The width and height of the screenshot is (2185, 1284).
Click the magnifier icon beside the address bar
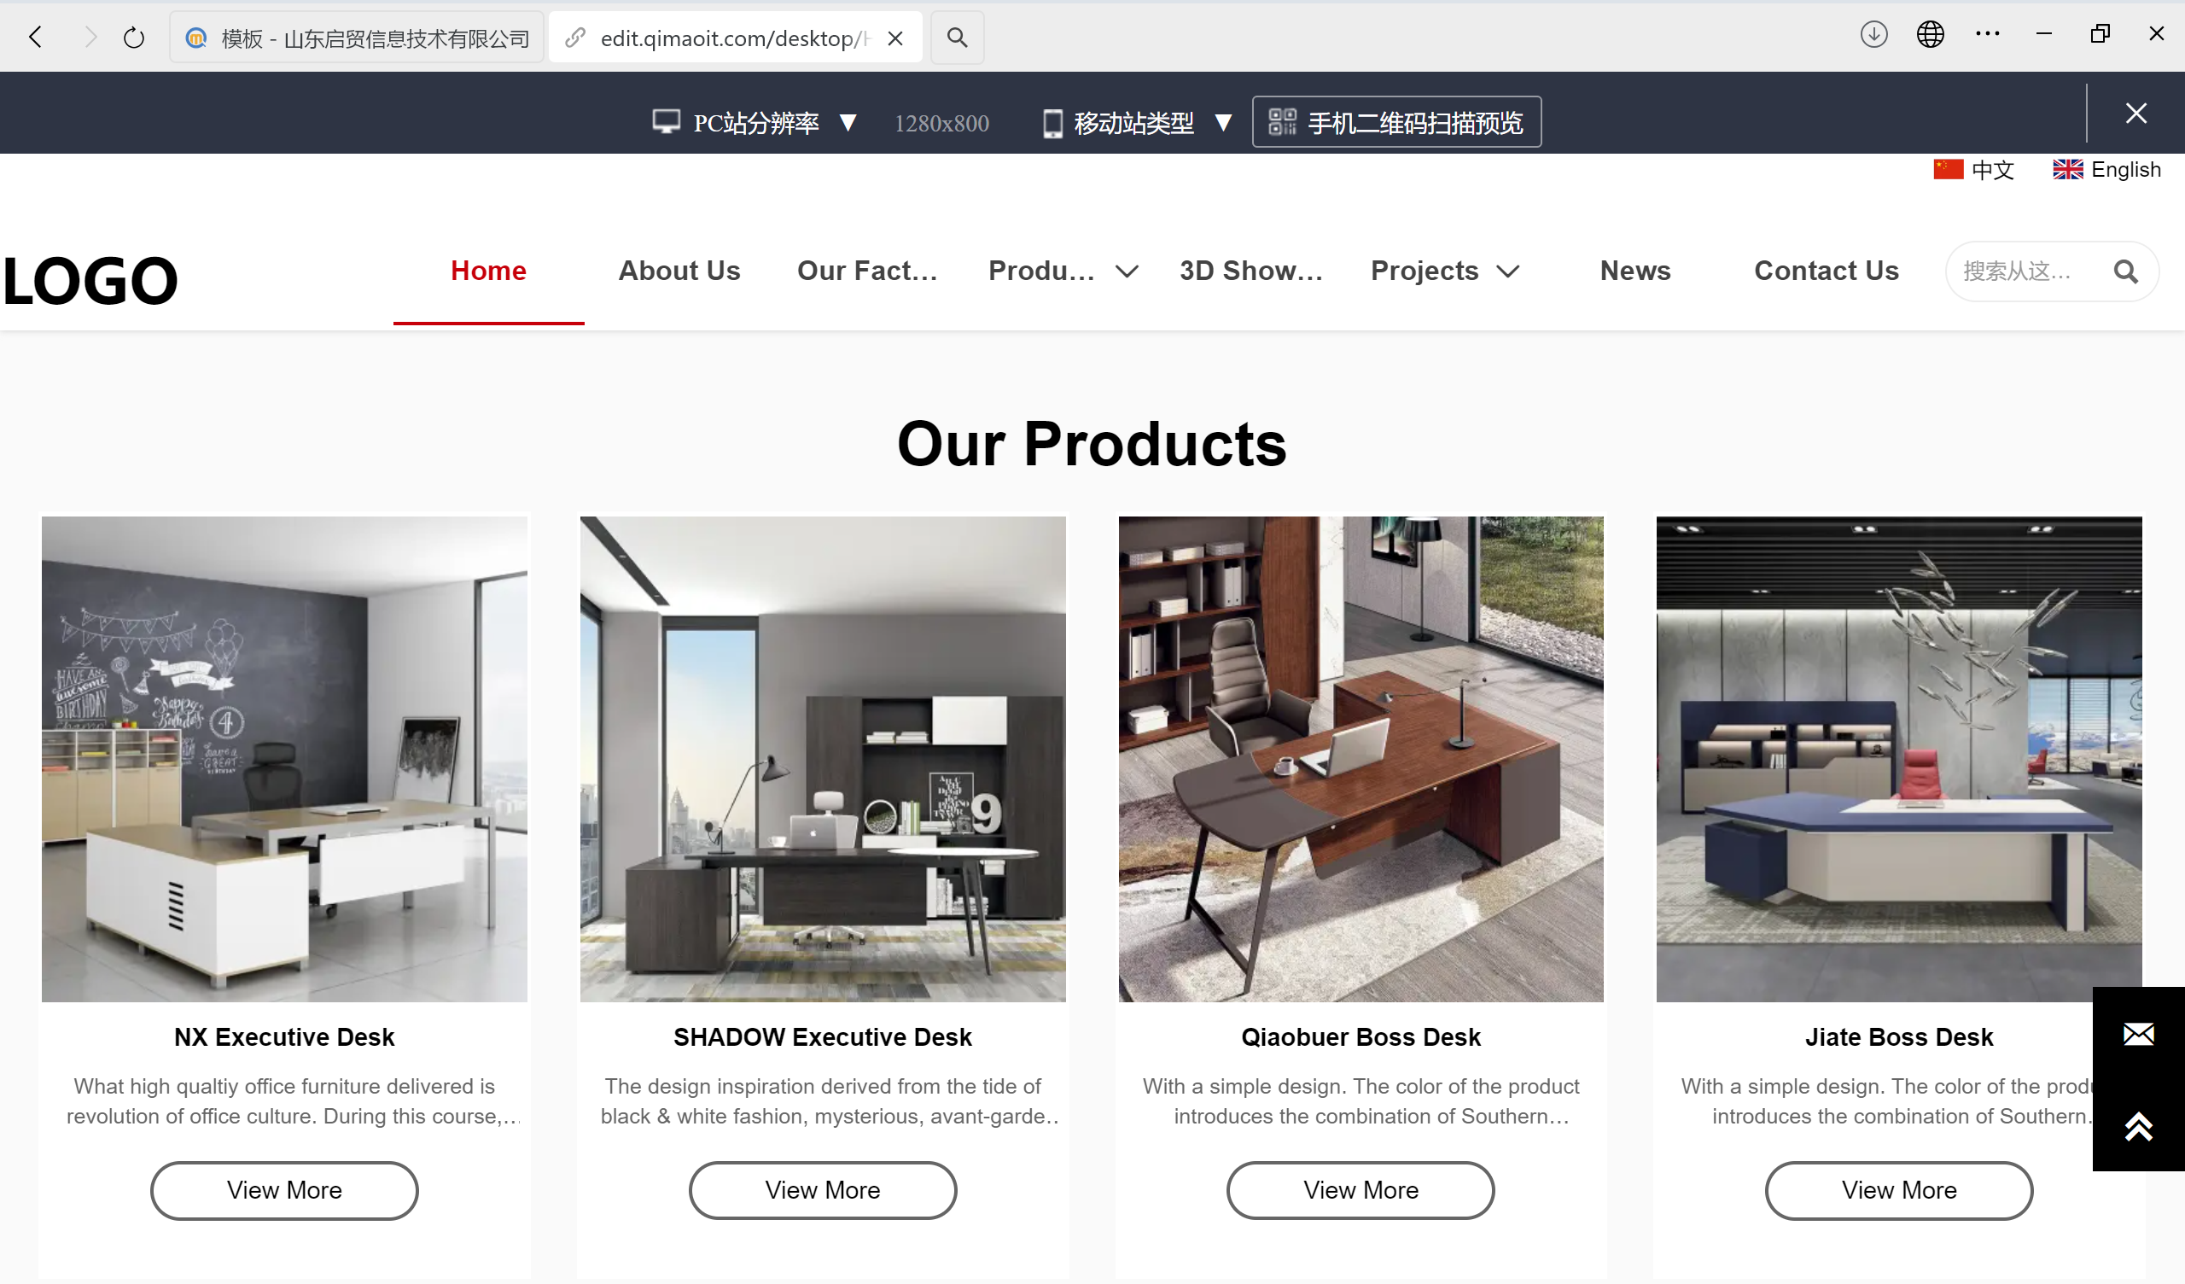coord(958,38)
